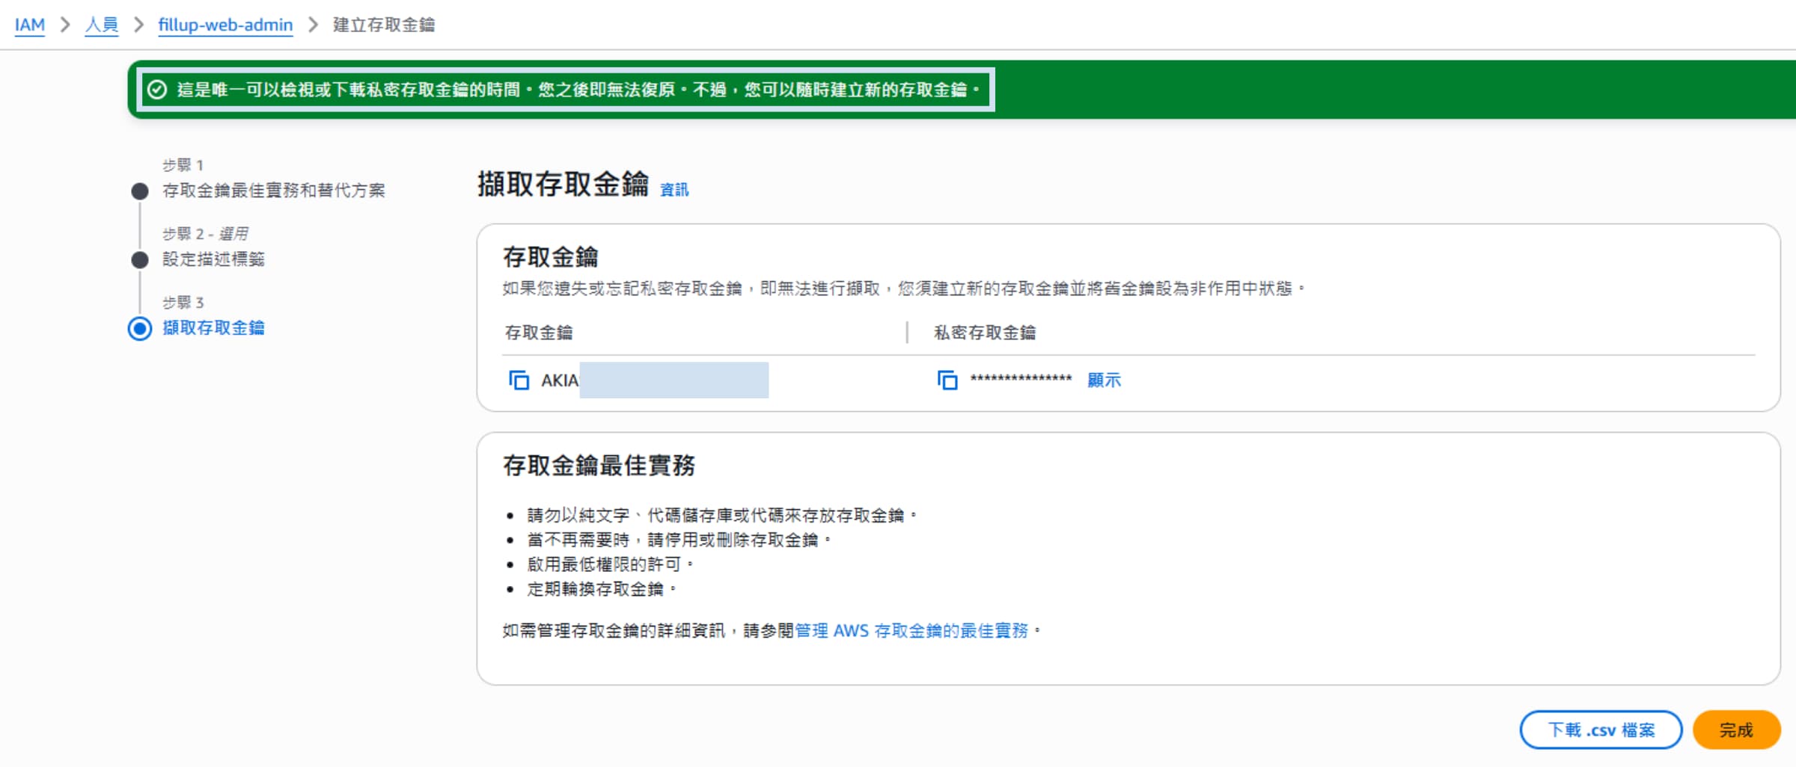Select step 設定描述標籤 in the sidebar
Screen dimensions: 1796x767
tap(216, 259)
